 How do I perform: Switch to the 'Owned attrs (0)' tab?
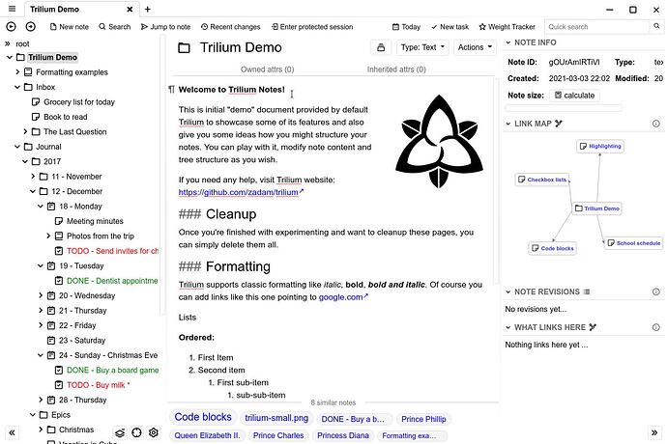[267, 69]
